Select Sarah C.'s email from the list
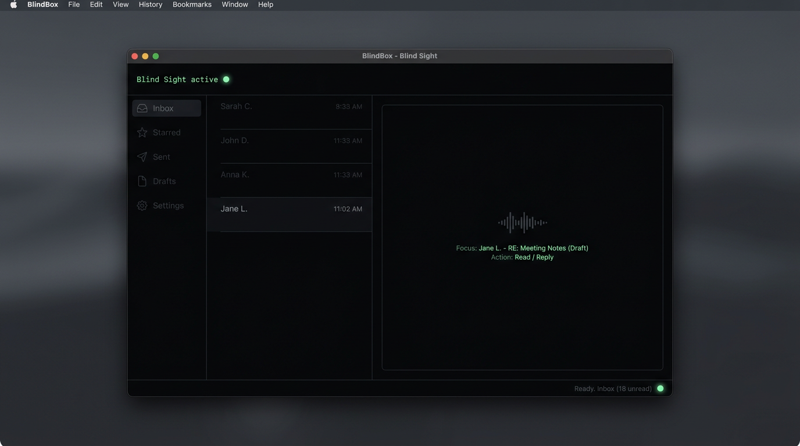Screen dimensions: 800x446 [x=289, y=111]
